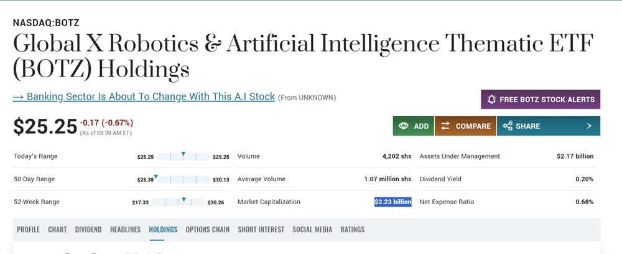
Task: Open the Ratings tab
Action: (x=352, y=230)
